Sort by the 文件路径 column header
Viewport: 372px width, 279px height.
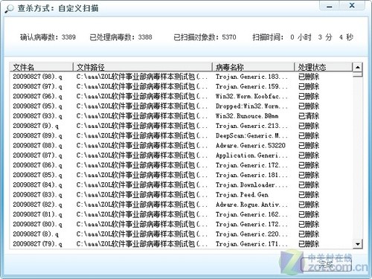[x=143, y=67]
